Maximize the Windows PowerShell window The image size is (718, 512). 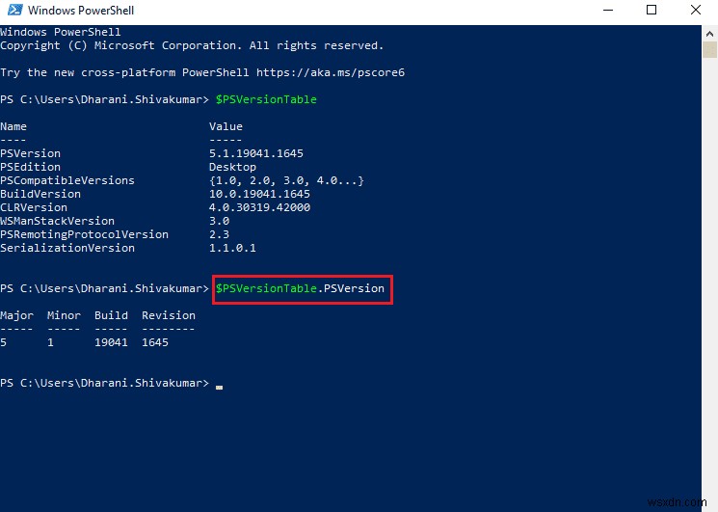coord(652,10)
